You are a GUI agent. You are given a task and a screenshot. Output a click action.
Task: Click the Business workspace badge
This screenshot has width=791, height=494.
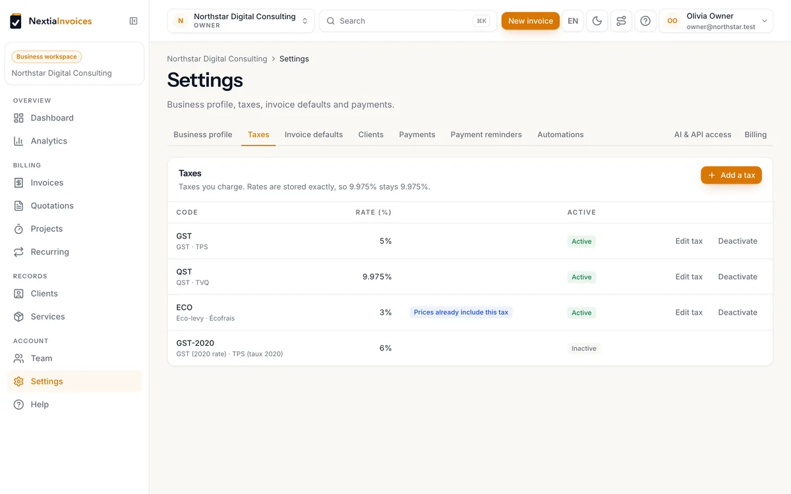tap(47, 57)
